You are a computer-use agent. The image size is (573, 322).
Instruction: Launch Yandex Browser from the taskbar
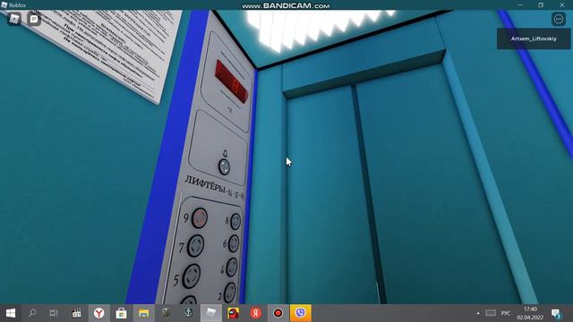point(99,313)
